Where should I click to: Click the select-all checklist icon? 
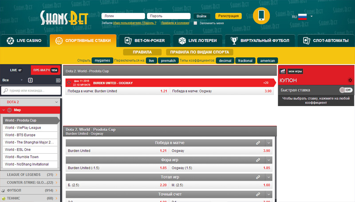pos(30,80)
